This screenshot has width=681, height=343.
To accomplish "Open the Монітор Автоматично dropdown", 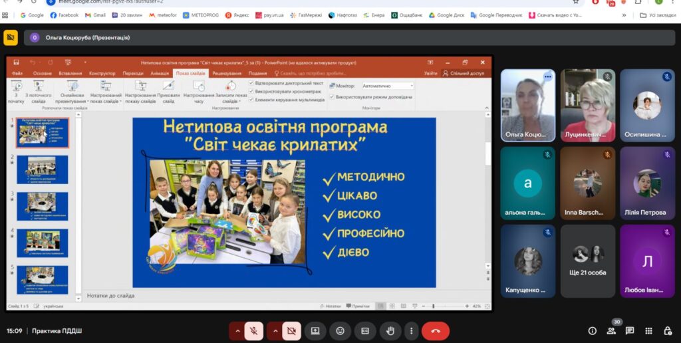I will 388,86.
